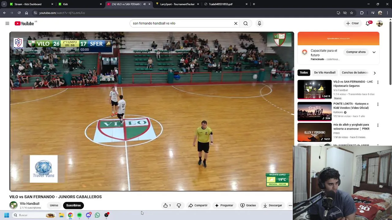392x220 pixels.
Task: Open a new browser tab
Action: click(254, 4)
